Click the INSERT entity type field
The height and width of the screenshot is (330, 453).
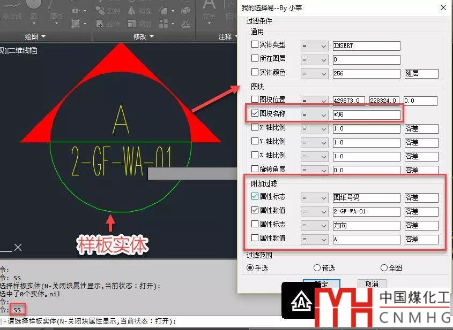(366, 46)
